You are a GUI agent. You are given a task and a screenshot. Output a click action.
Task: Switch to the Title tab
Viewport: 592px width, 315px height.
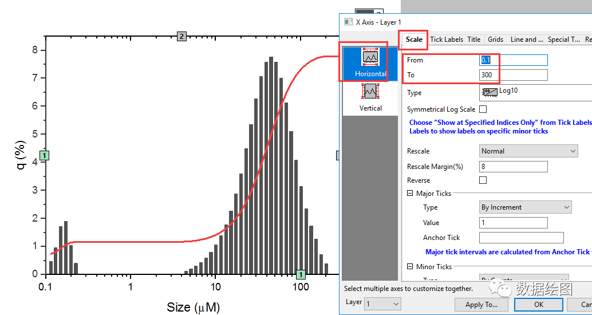[474, 40]
